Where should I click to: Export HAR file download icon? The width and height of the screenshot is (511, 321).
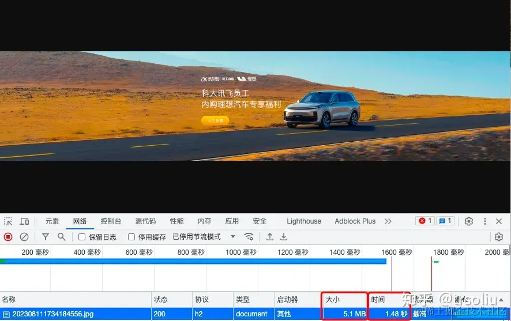[284, 237]
